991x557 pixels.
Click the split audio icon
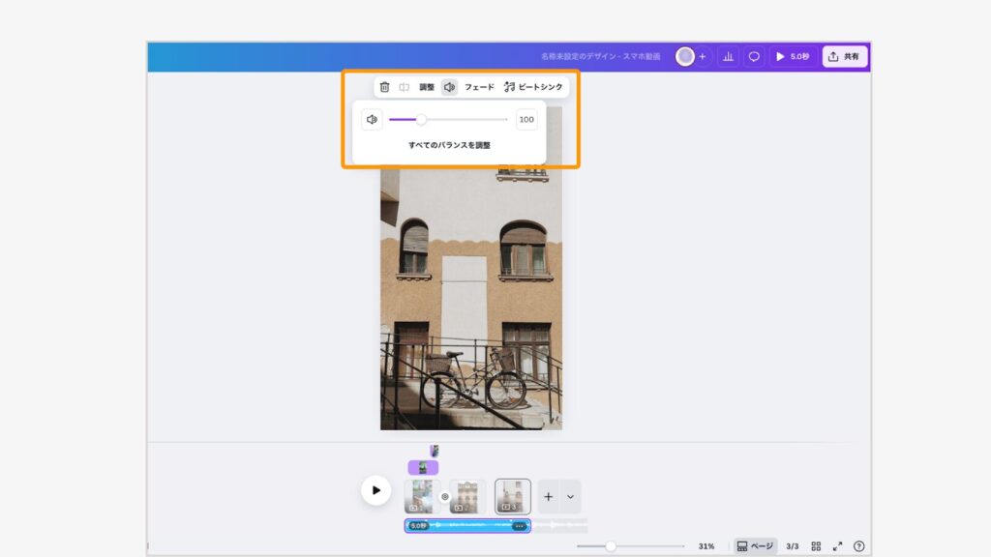(405, 87)
